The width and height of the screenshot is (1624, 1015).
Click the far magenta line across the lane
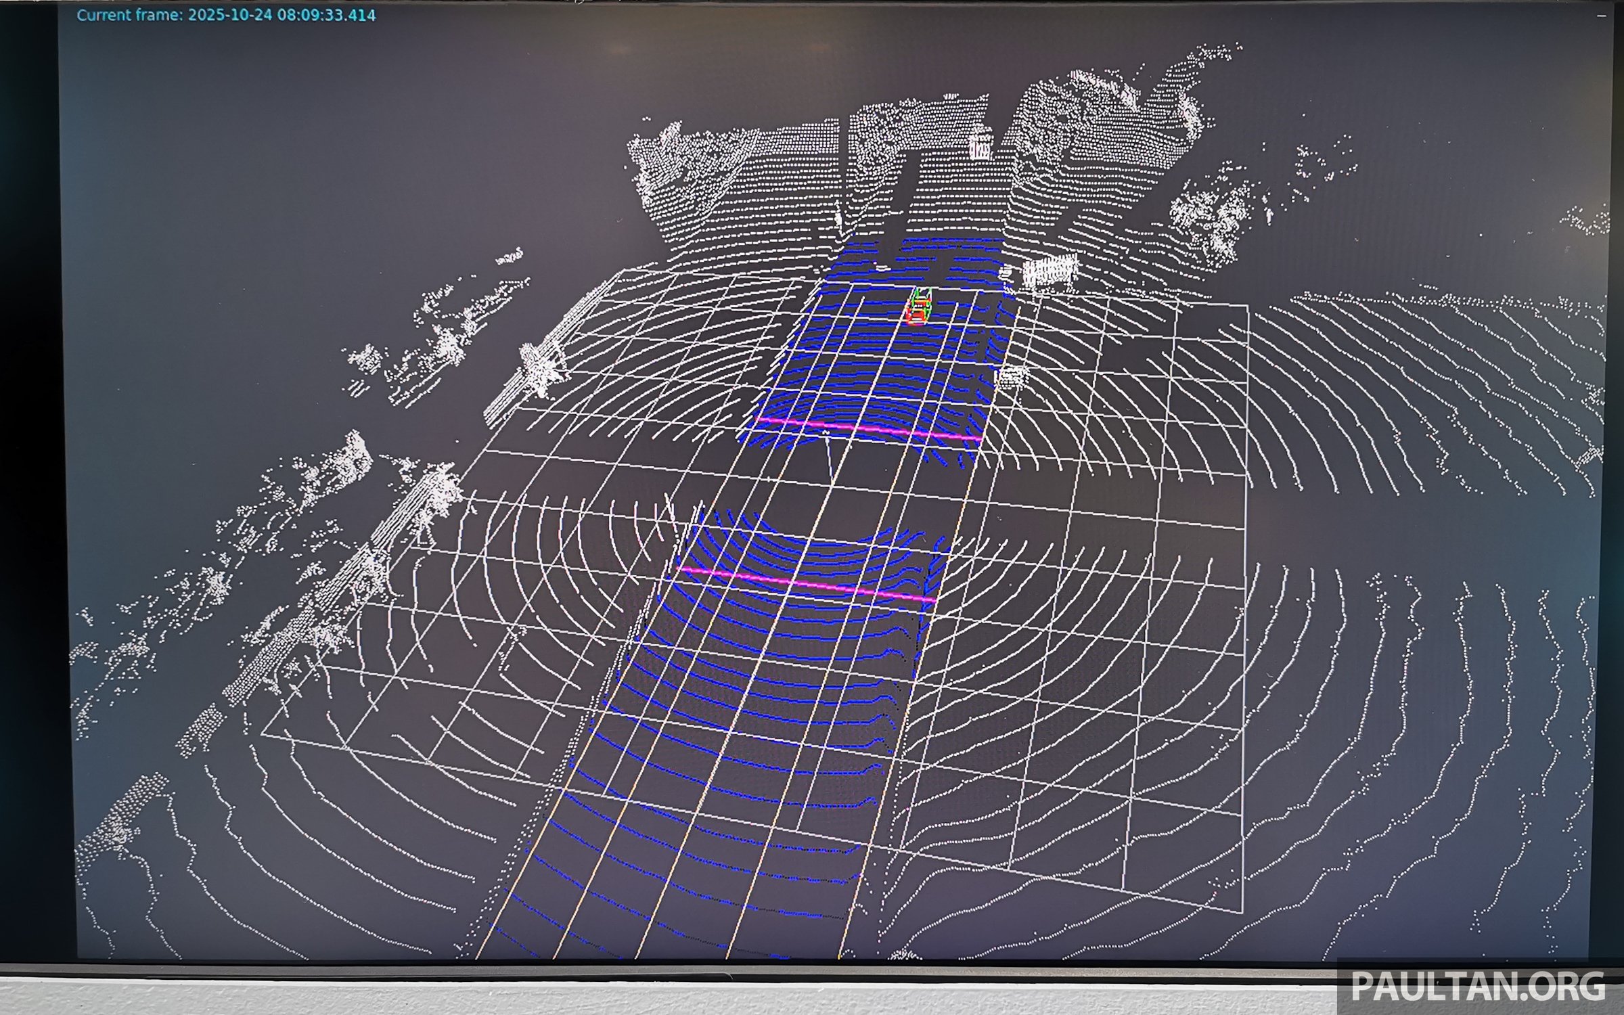pos(868,429)
